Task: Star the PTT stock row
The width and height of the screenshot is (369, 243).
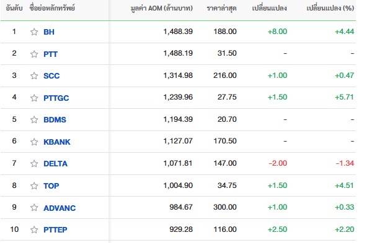Action: tap(34, 54)
